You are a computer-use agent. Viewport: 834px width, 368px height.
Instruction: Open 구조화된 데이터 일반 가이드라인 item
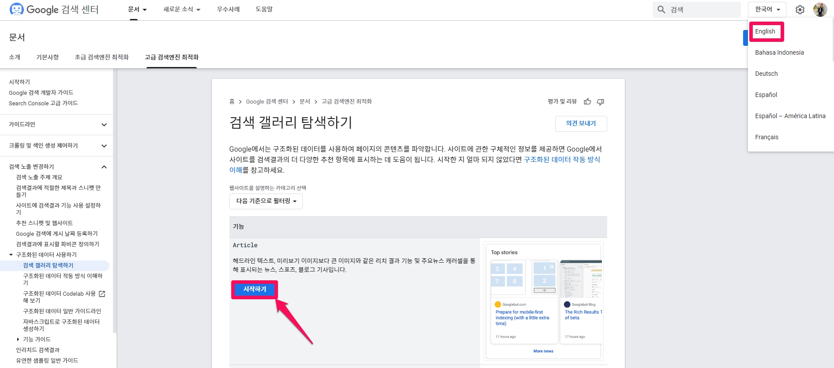[62, 311]
